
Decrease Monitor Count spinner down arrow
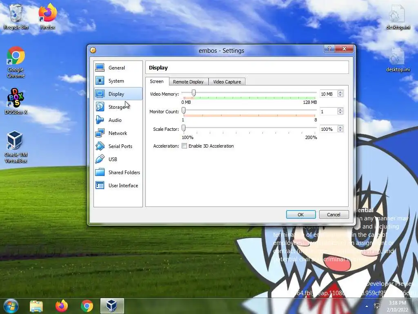coord(340,113)
